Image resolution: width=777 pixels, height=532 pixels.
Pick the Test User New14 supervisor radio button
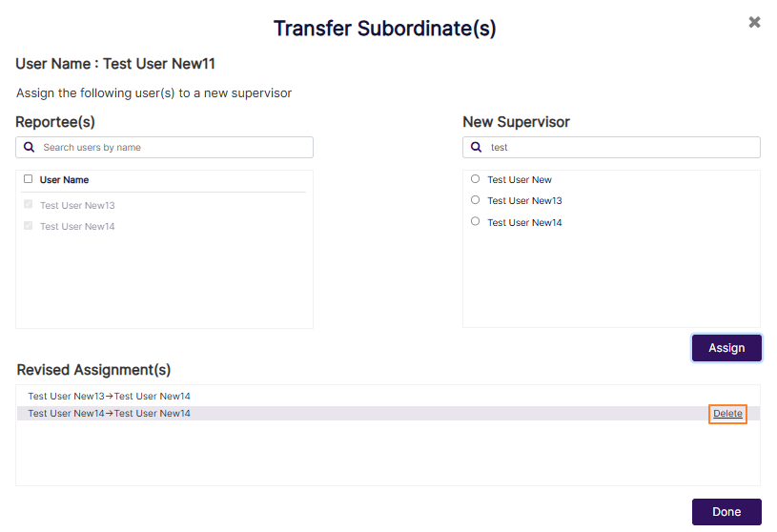click(x=476, y=221)
